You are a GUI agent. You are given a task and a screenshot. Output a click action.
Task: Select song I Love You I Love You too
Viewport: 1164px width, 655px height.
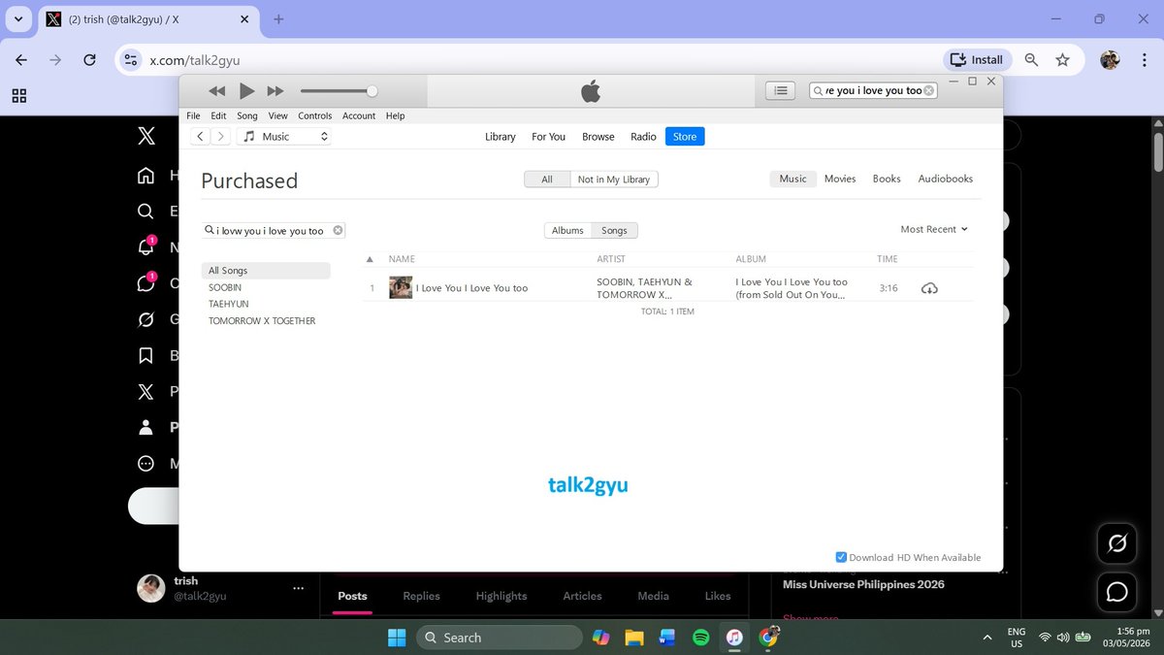click(471, 288)
